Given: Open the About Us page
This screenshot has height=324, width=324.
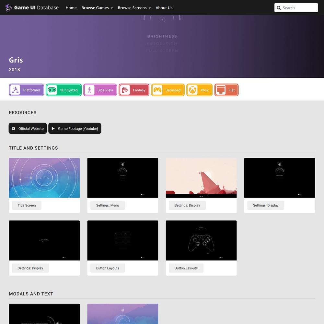Looking at the screenshot, I should (x=164, y=8).
